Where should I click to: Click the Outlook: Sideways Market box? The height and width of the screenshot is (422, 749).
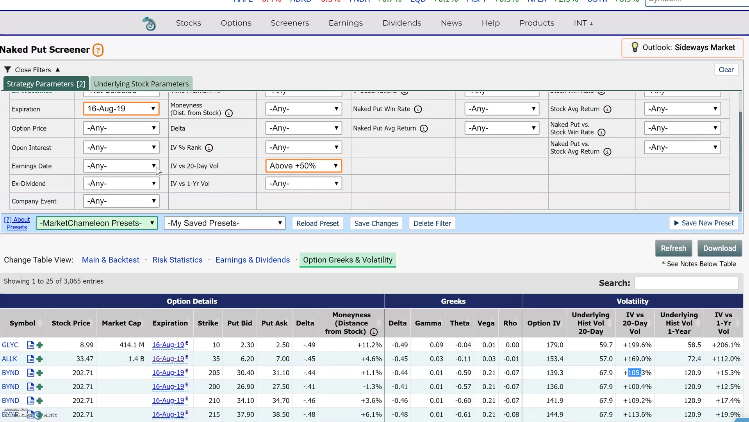coord(682,48)
